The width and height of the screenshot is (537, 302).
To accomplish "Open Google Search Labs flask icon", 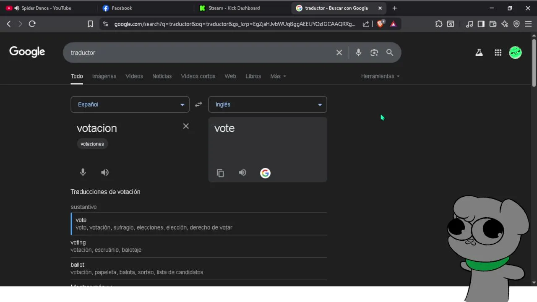I will (479, 52).
